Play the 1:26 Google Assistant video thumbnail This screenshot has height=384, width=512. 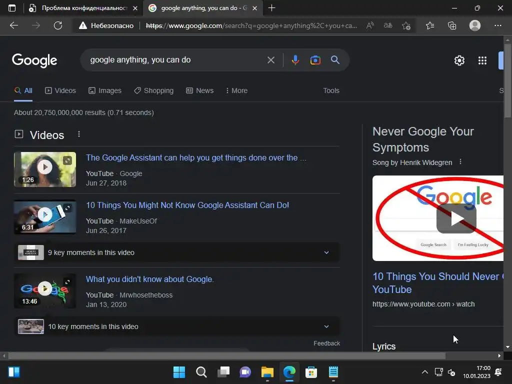(x=45, y=169)
